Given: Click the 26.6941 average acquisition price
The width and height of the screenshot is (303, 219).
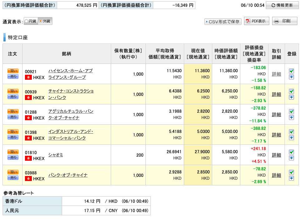Looking at the screenshot, I should [174, 152].
